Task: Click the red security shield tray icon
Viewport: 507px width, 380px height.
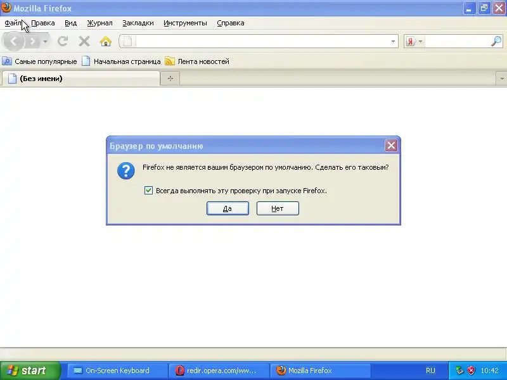Action: (471, 370)
